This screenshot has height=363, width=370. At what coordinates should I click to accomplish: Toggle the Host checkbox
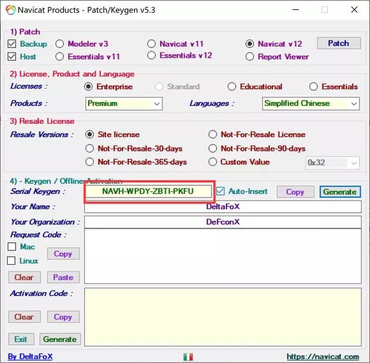(12, 57)
